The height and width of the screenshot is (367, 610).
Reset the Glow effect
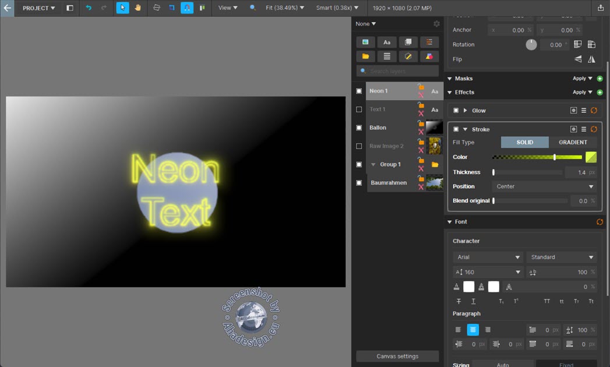tap(594, 111)
